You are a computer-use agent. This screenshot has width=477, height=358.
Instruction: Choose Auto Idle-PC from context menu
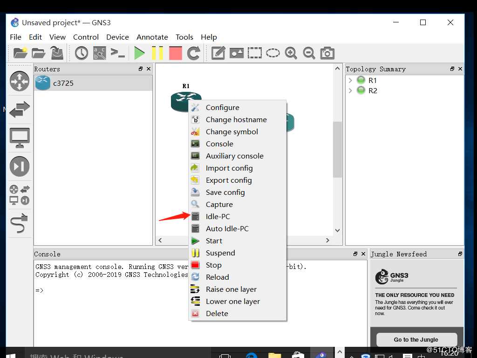pyautogui.click(x=238, y=228)
